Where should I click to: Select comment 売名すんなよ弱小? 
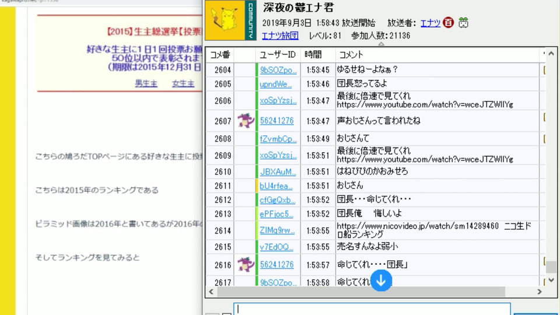click(367, 246)
